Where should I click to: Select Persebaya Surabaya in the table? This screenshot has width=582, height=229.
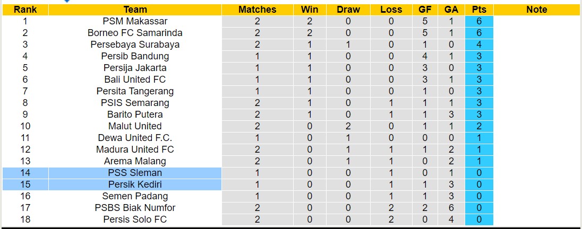135,45
